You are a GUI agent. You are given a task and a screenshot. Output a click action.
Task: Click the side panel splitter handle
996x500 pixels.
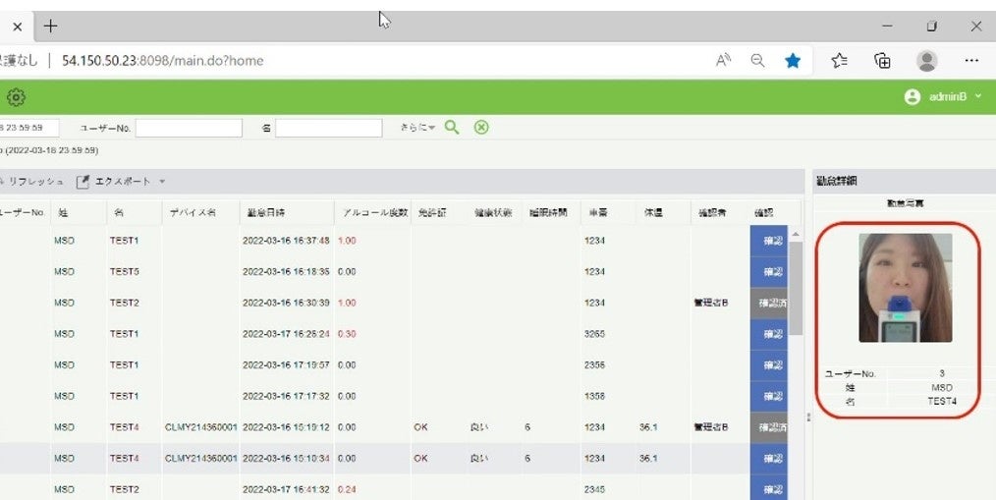coord(808,417)
